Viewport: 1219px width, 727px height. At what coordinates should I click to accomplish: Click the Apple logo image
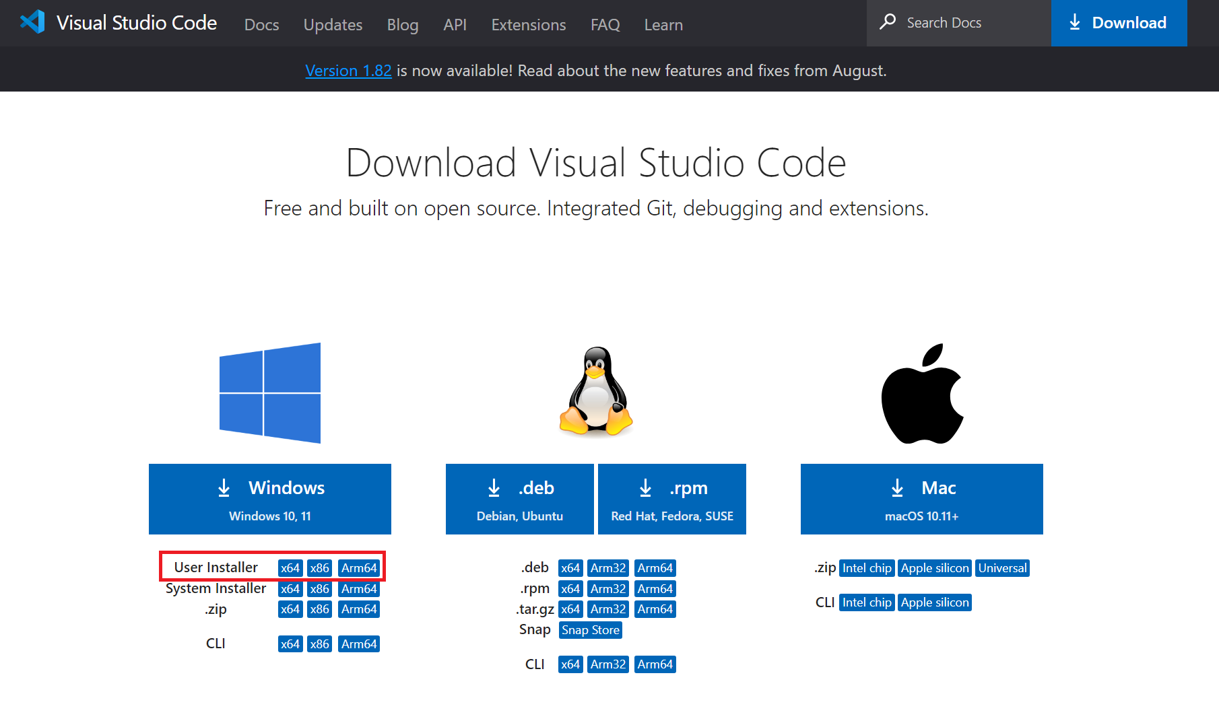922,394
